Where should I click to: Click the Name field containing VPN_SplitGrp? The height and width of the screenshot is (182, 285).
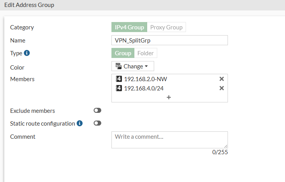[x=169, y=41]
